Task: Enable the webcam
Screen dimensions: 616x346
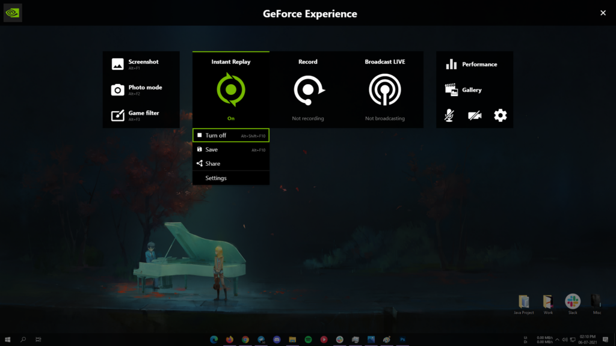Action: (475, 115)
